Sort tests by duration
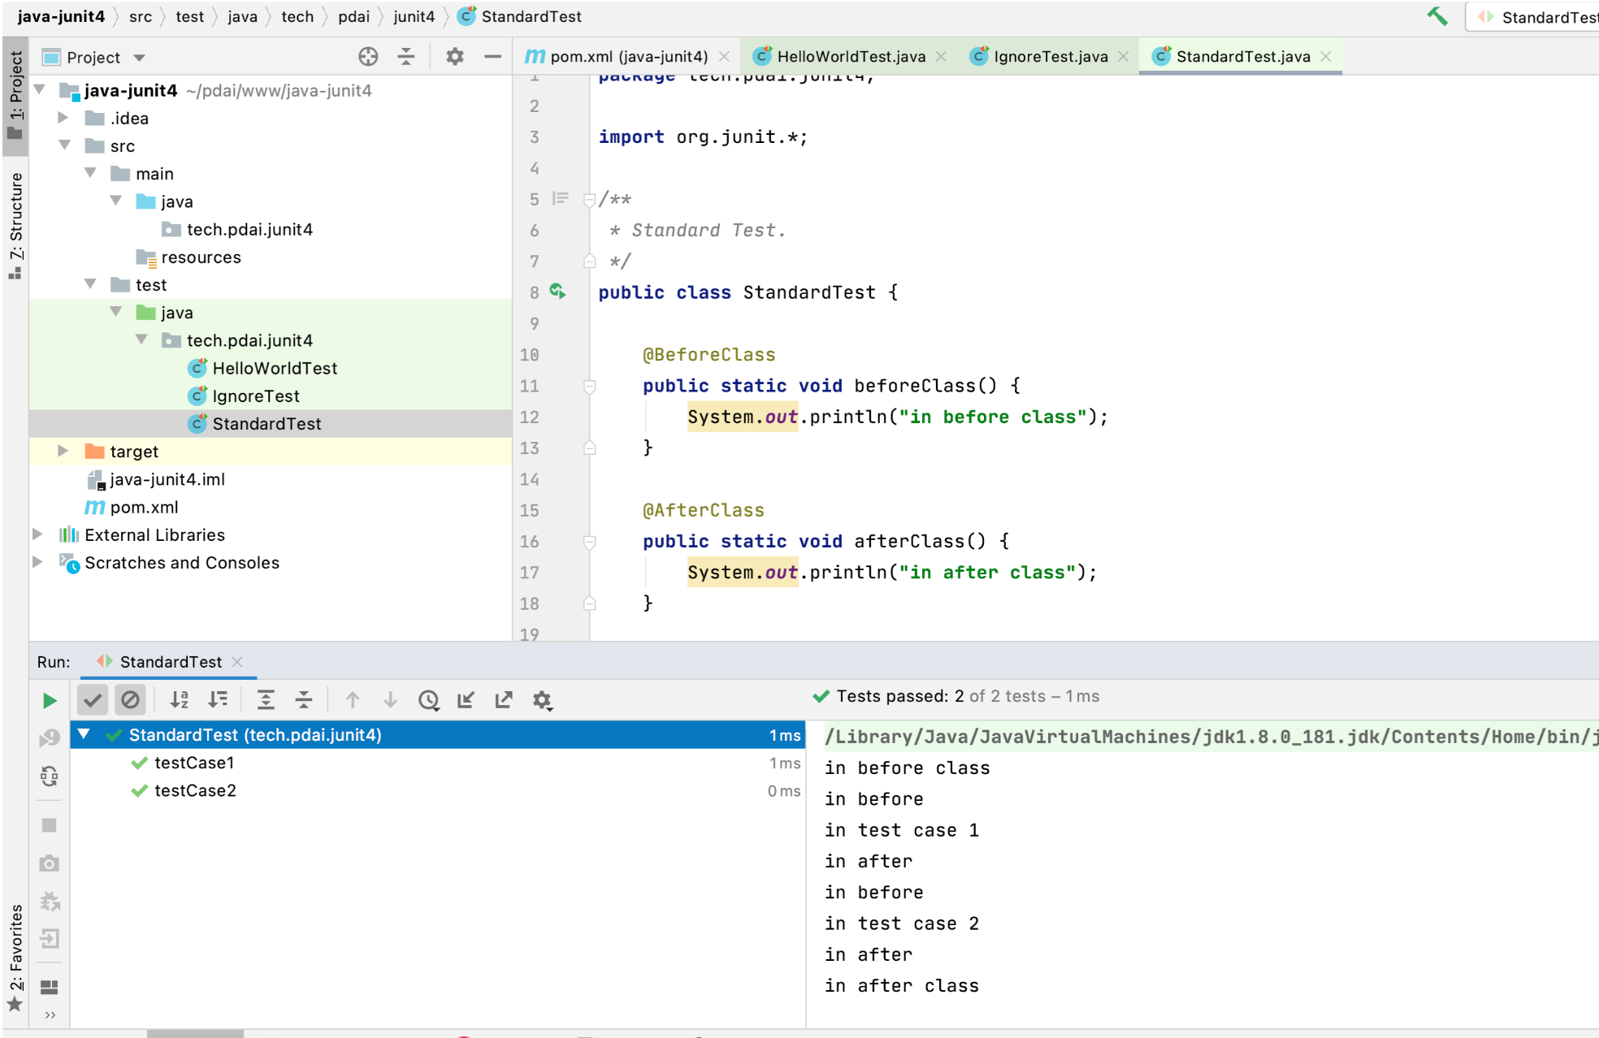The width and height of the screenshot is (1599, 1038). click(x=218, y=699)
